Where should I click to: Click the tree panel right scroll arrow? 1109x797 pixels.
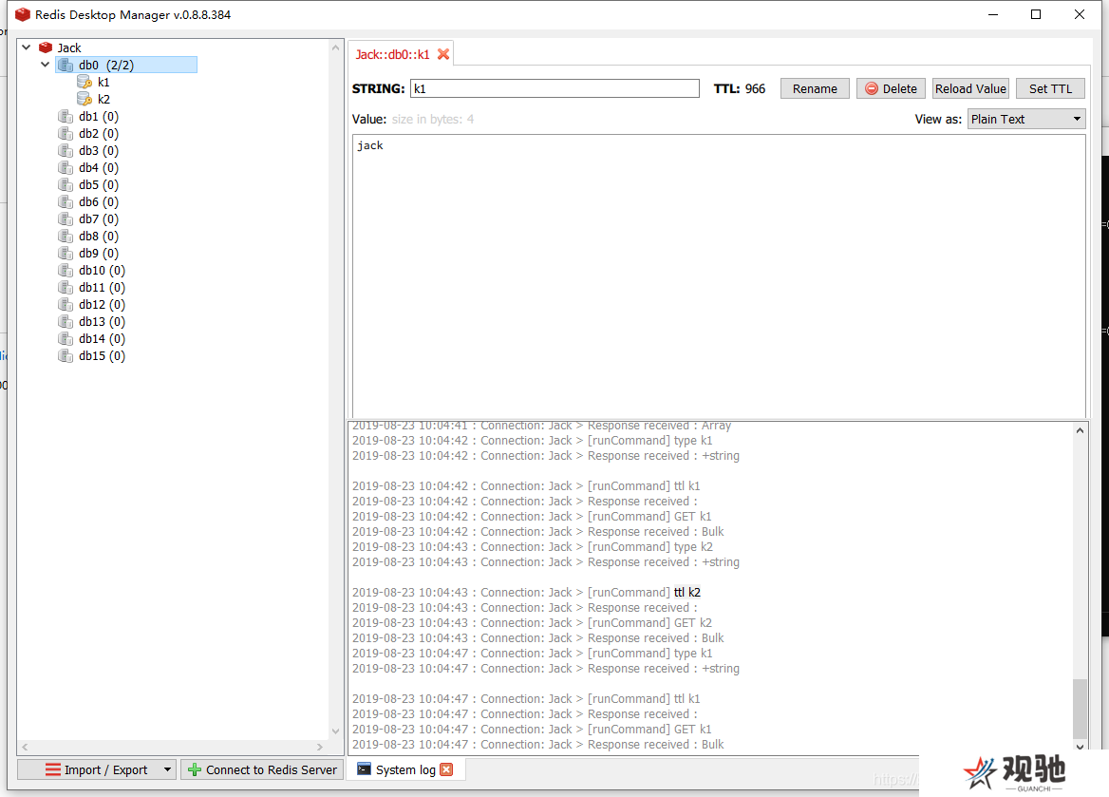coord(320,747)
